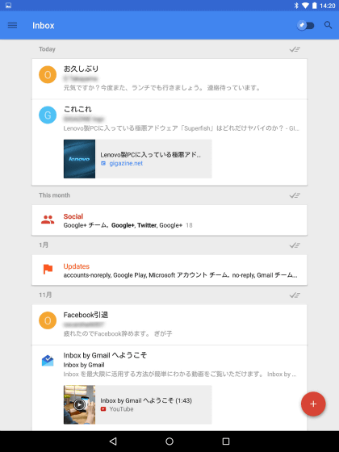Open the search magnifier icon
The image size is (339, 452).
(x=328, y=25)
